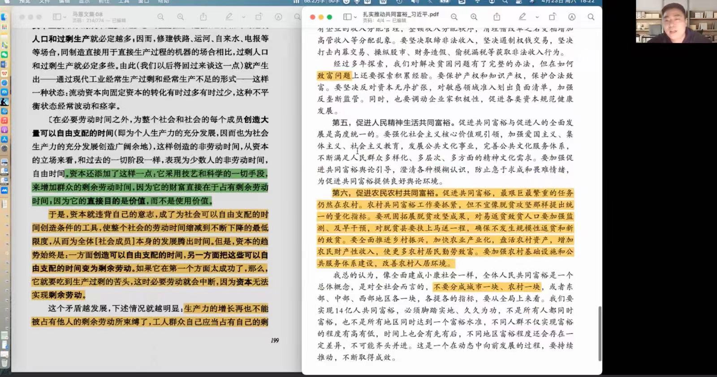Toggle sidebar view in left 马恩文集 window

[57, 17]
